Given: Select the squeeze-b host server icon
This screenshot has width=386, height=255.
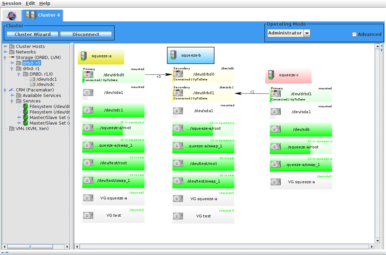Looking at the screenshot, I should pos(174,55).
